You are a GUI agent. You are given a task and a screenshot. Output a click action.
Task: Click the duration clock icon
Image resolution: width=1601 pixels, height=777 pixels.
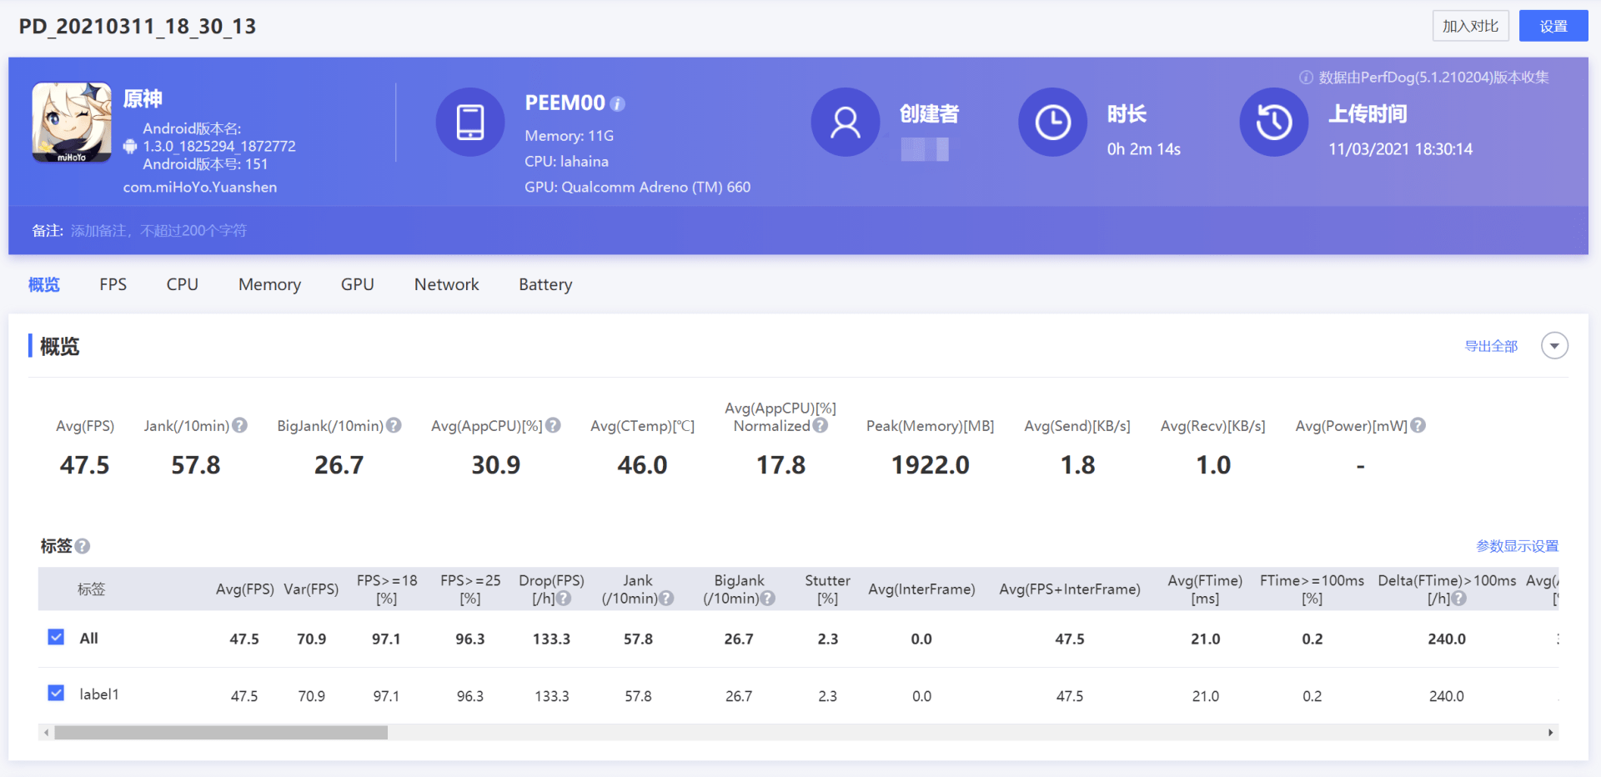pos(1053,123)
